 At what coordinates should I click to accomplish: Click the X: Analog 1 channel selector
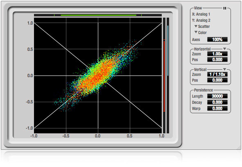[x=201, y=14]
